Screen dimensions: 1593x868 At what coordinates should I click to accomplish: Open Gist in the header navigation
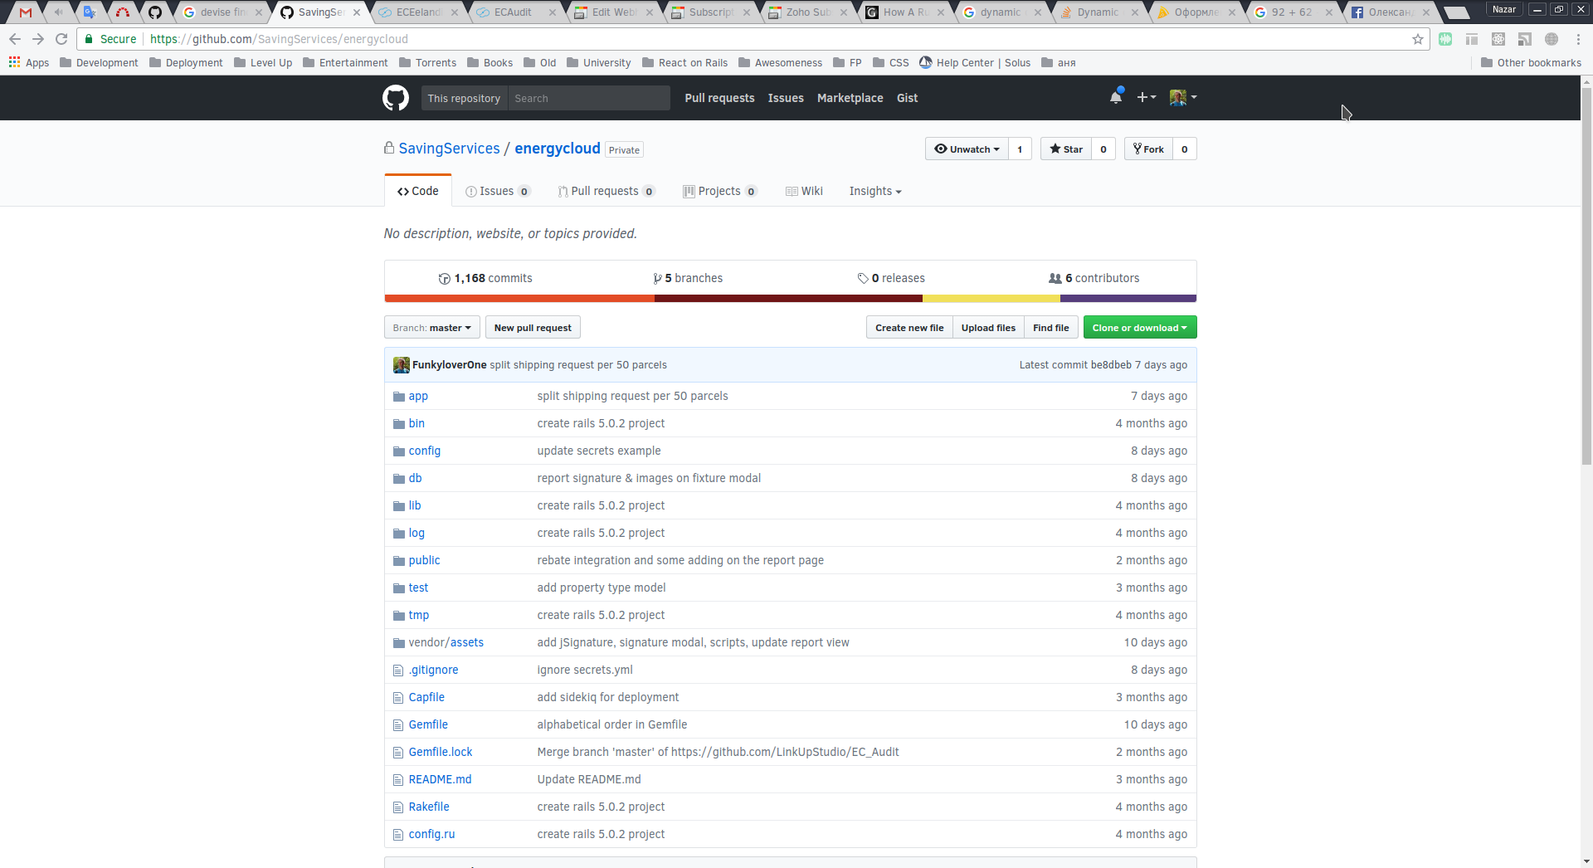coord(907,98)
